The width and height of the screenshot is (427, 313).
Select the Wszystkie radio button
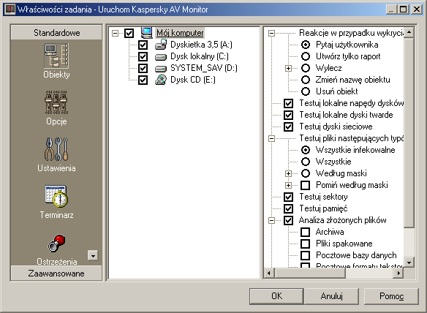point(306,162)
